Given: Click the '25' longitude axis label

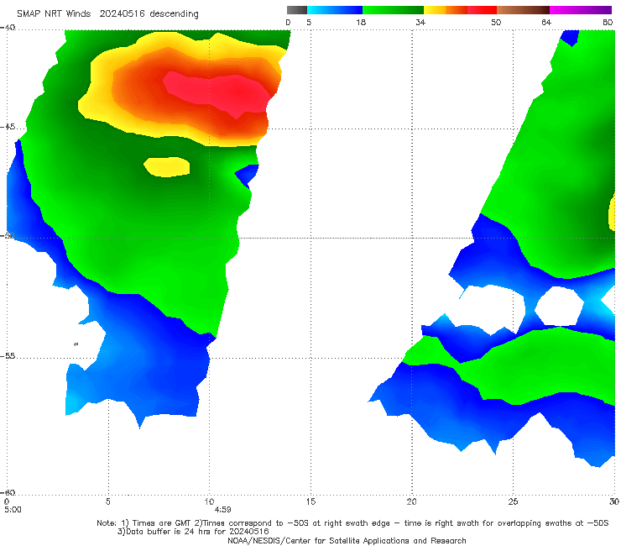Looking at the screenshot, I should 513,501.
